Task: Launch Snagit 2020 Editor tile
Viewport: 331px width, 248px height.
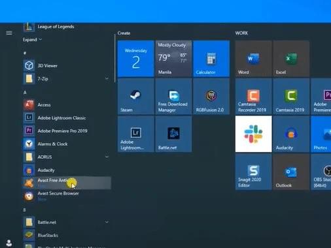Action: point(254,172)
